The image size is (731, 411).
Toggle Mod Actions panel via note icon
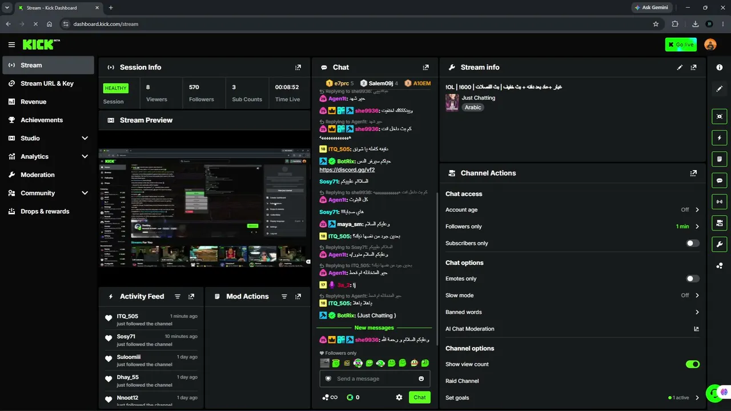click(x=720, y=159)
